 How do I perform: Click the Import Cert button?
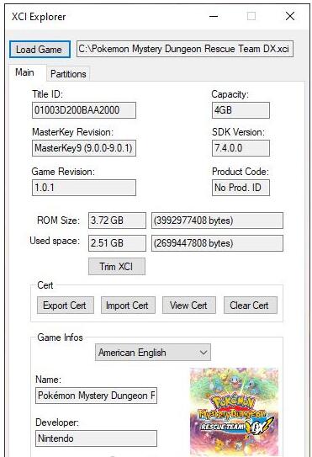click(x=128, y=306)
